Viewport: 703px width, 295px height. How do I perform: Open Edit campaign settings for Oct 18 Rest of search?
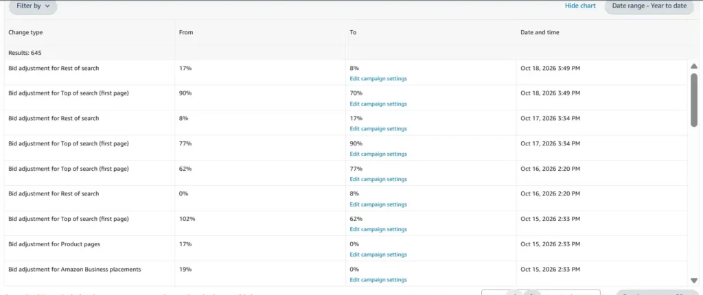click(378, 78)
